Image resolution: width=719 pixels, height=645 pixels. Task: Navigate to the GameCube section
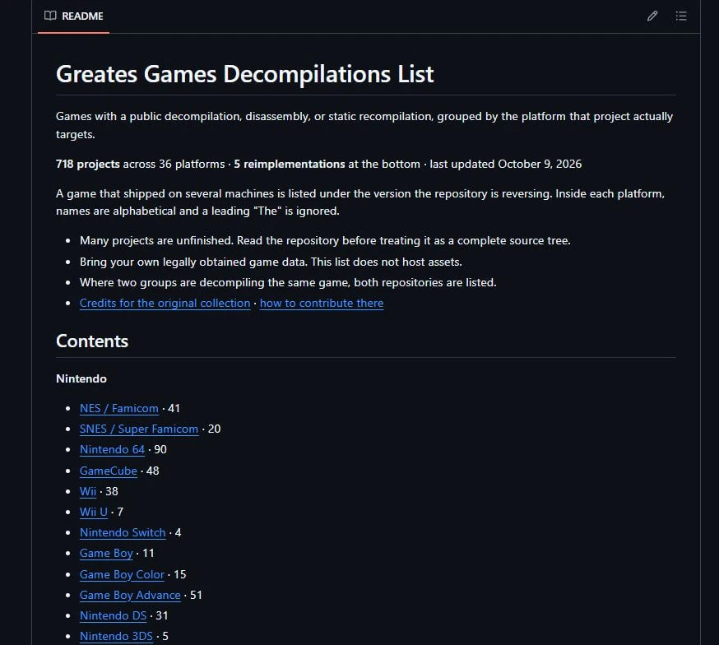coord(109,471)
